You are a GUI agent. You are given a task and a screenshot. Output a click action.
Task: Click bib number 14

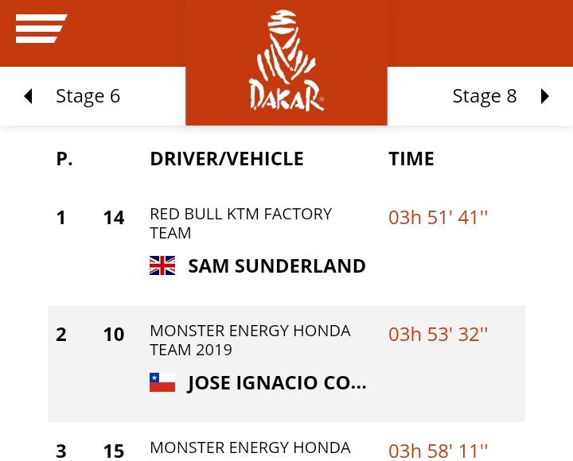click(x=114, y=218)
